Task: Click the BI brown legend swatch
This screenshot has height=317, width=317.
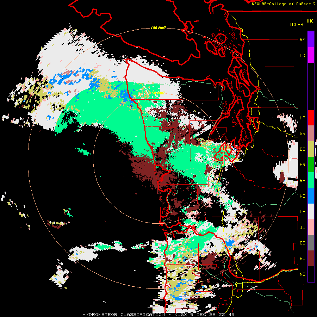Action: (311, 259)
